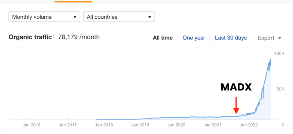This screenshot has width=293, height=134.
Task: Click the 50K y-axis label
Action: coord(281,89)
